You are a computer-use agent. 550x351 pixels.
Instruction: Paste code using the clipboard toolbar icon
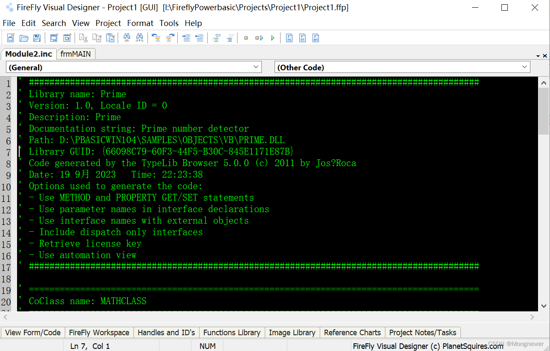point(110,38)
